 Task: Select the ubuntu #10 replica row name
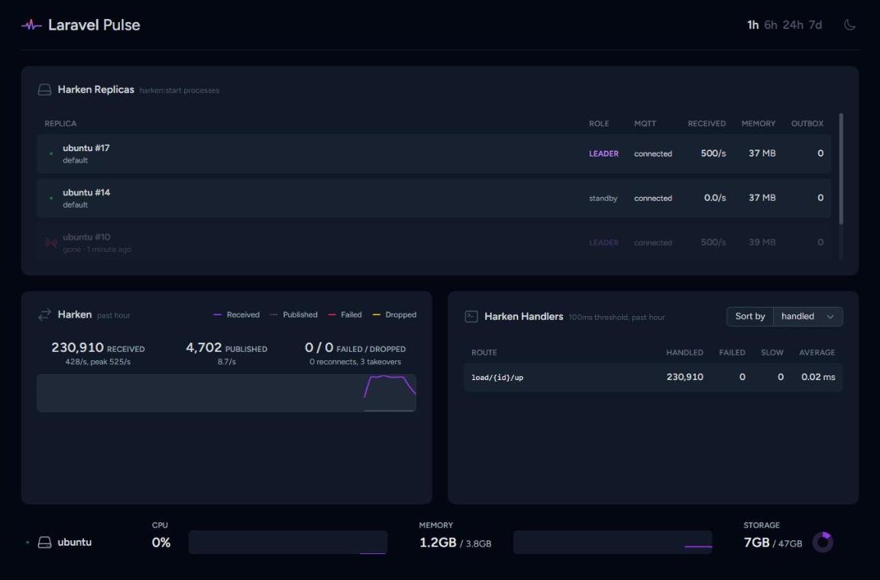click(86, 237)
